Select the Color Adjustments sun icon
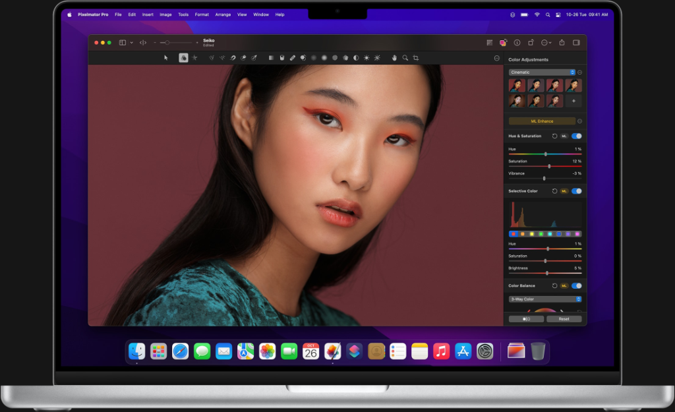The height and width of the screenshot is (412, 675). coord(367,57)
